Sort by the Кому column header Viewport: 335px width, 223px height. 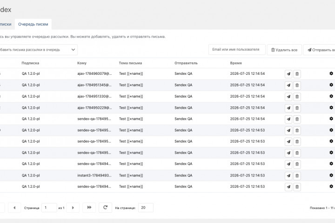tap(82, 63)
